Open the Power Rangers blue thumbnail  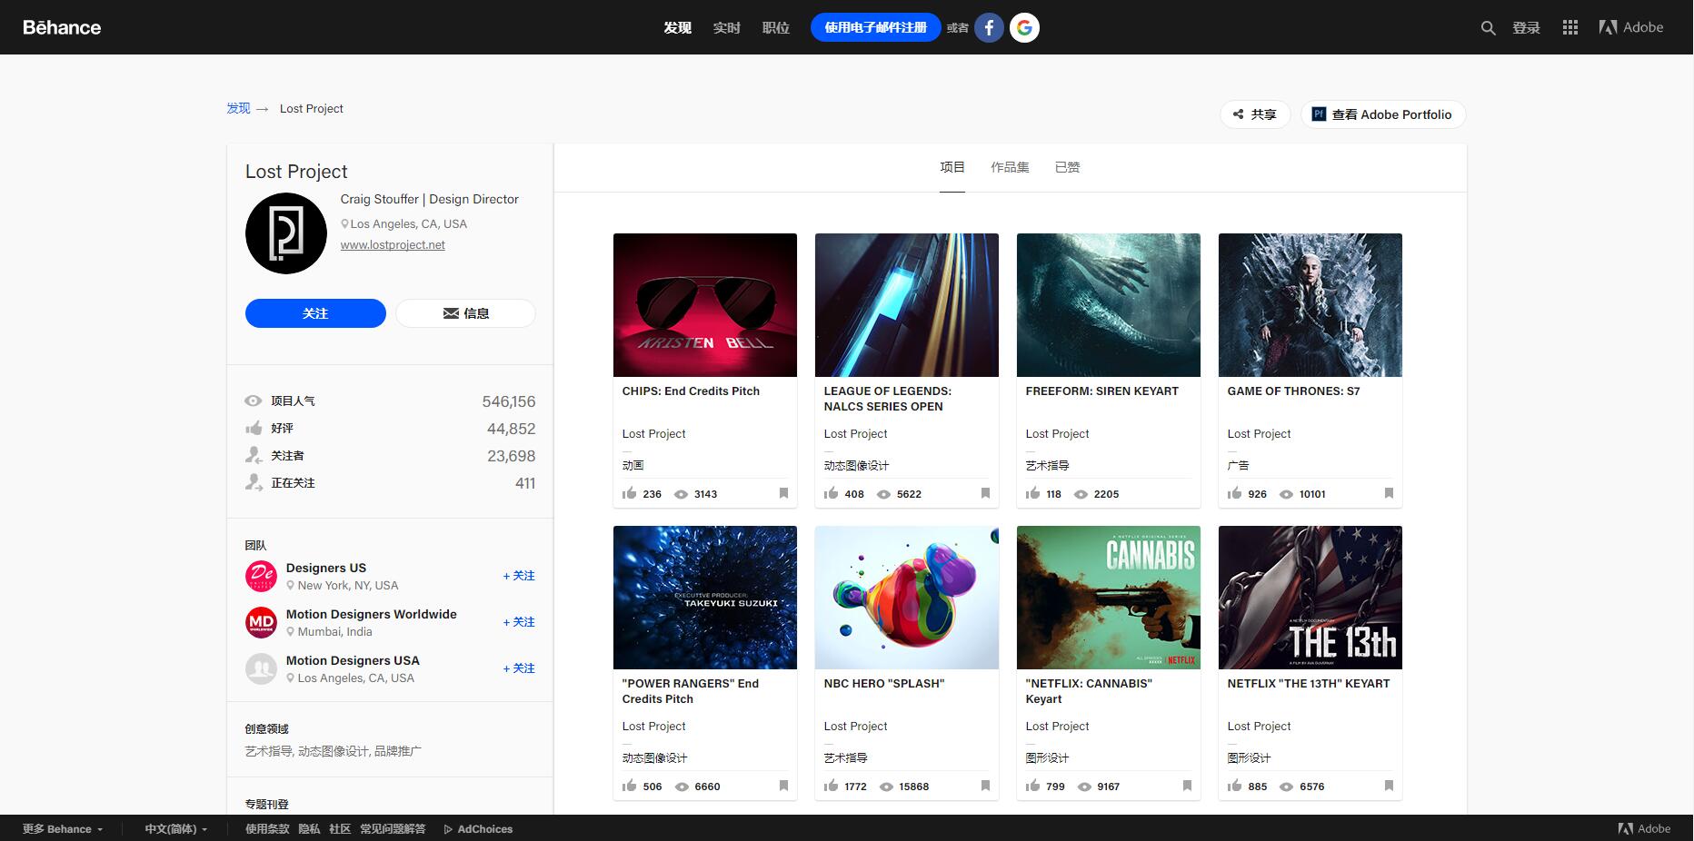705,598
